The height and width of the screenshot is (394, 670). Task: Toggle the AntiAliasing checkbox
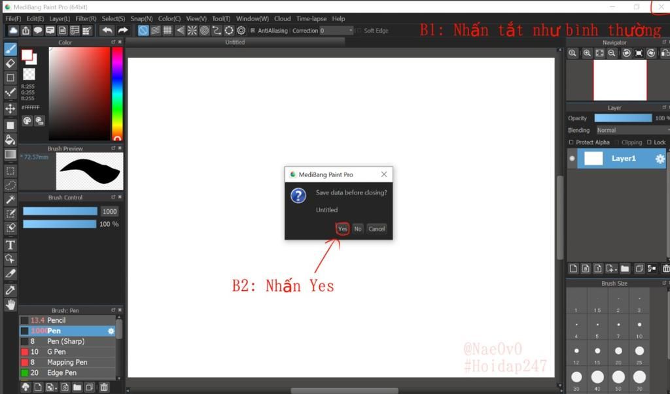(253, 31)
